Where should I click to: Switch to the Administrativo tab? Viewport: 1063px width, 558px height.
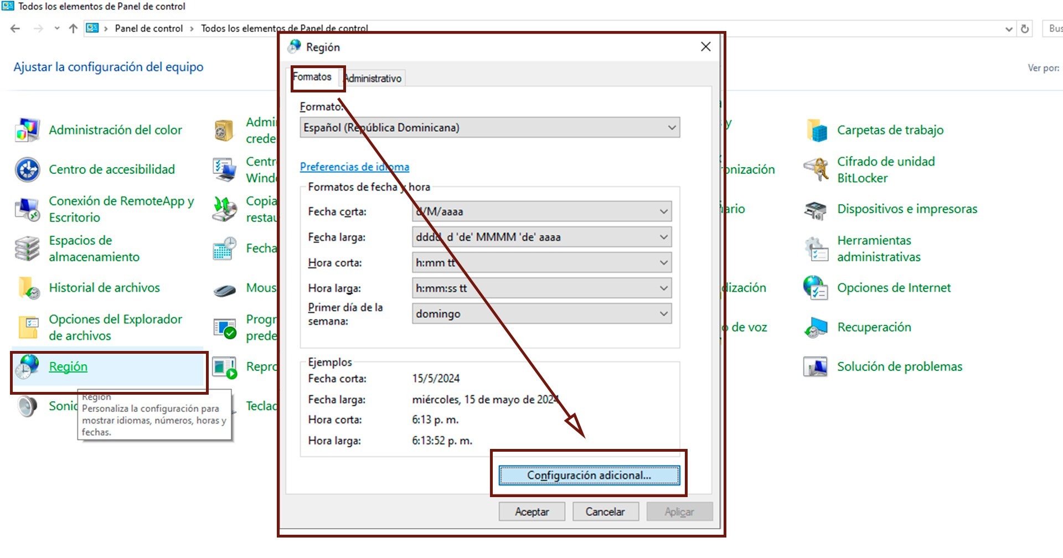point(374,79)
